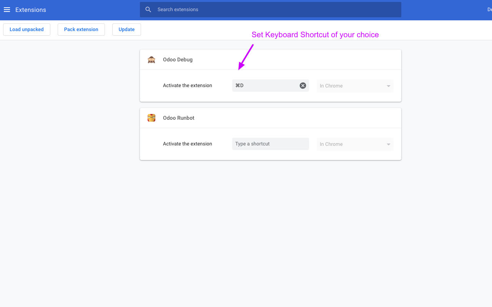The image size is (492, 307).
Task: Click the Odoo Runbot extension icon
Action: [151, 118]
